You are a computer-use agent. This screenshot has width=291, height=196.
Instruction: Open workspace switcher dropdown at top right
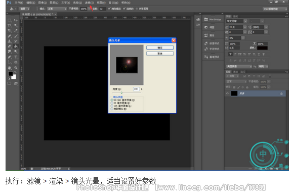tap(275, 9)
